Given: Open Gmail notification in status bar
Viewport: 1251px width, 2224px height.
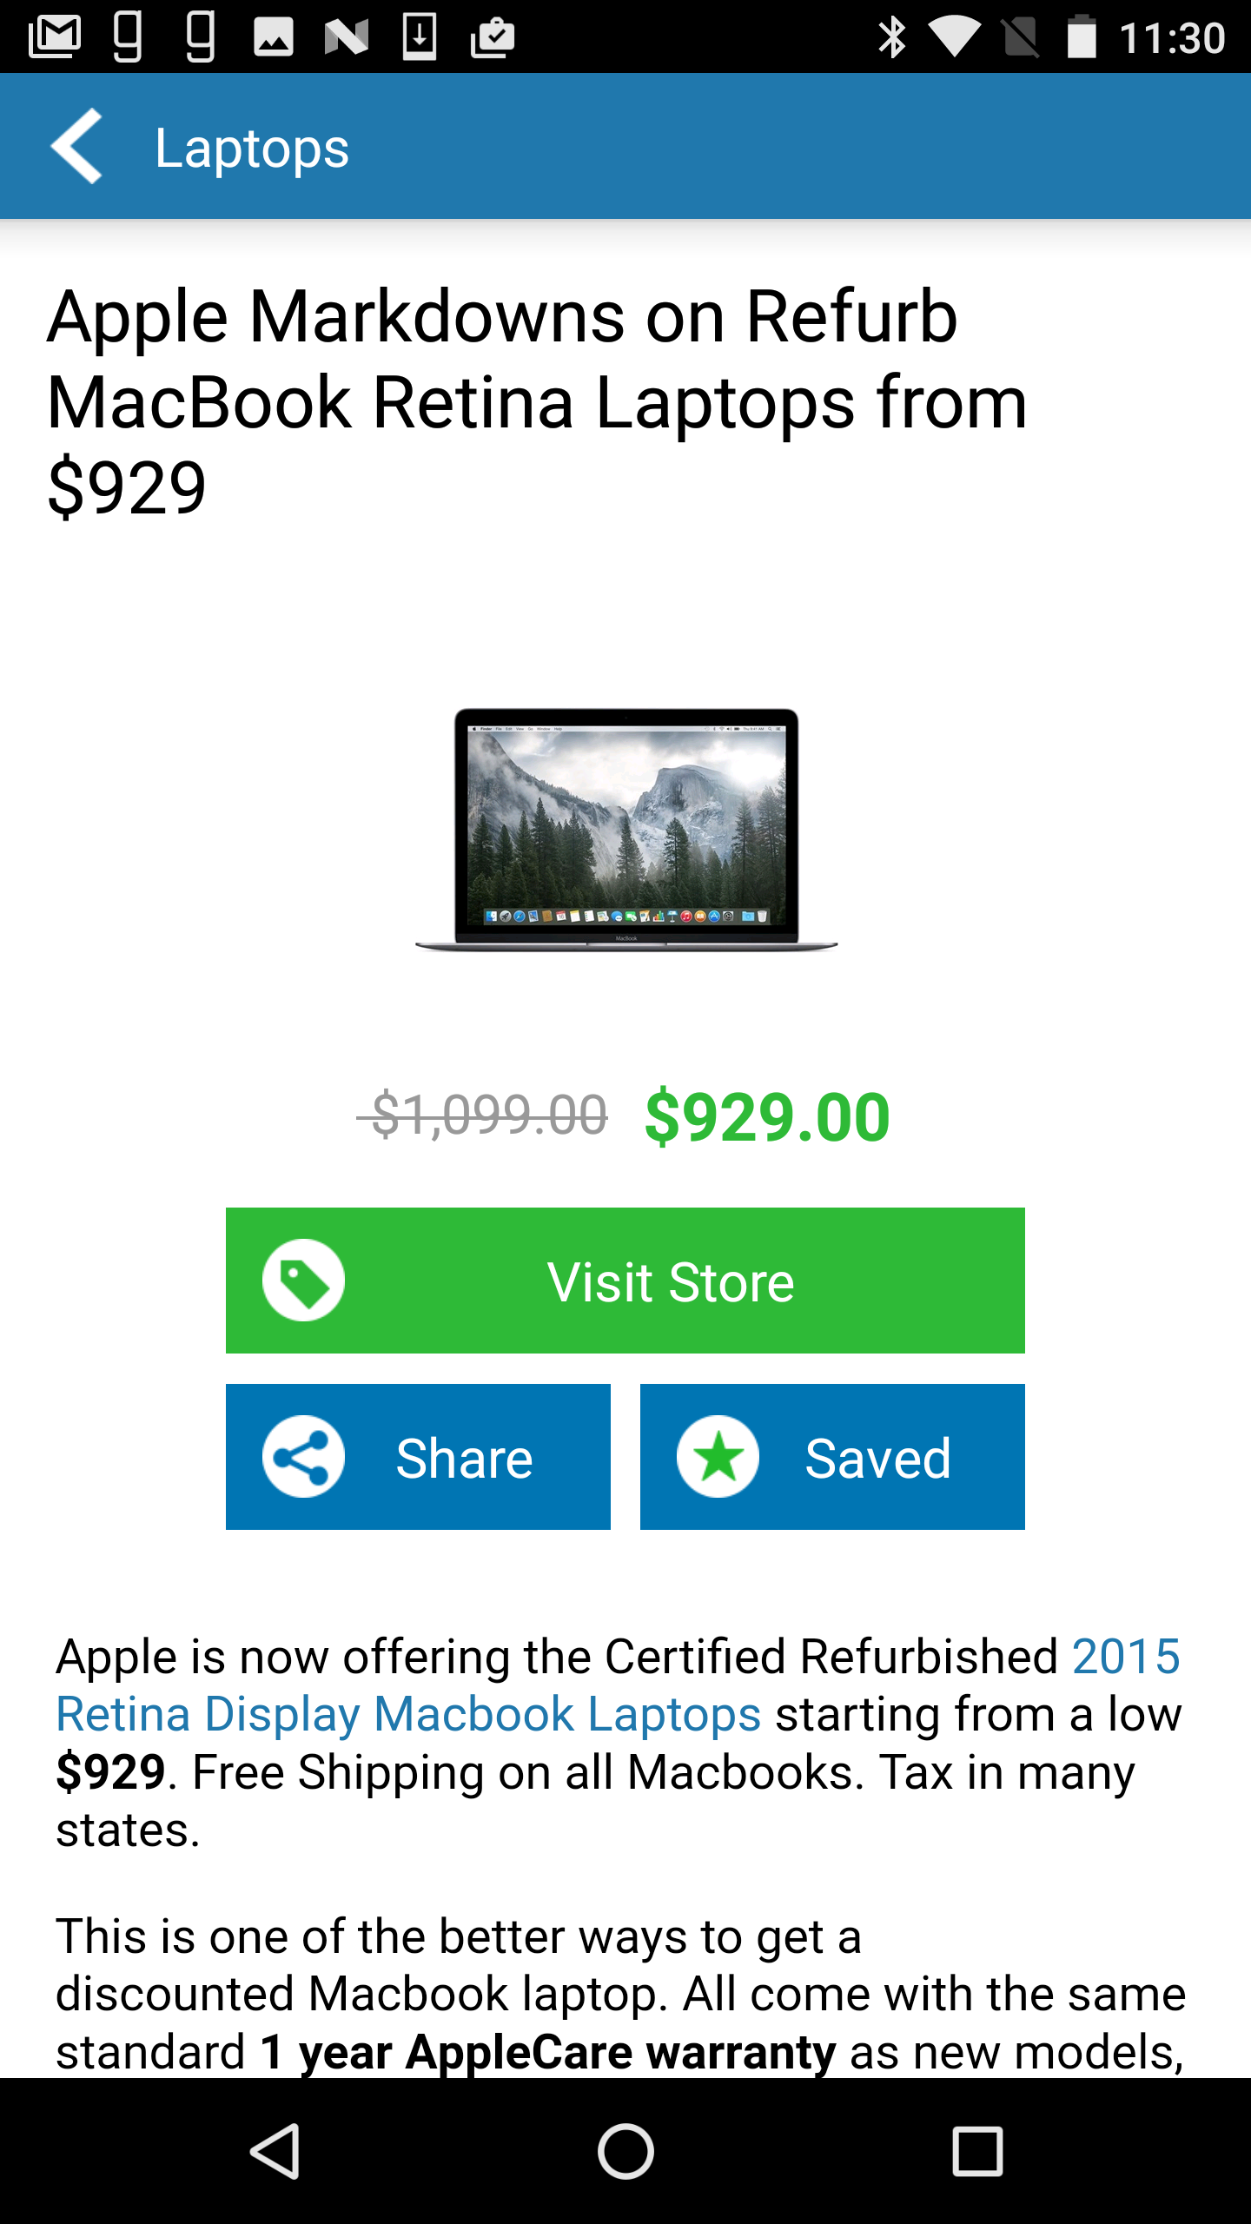Looking at the screenshot, I should click(x=55, y=37).
